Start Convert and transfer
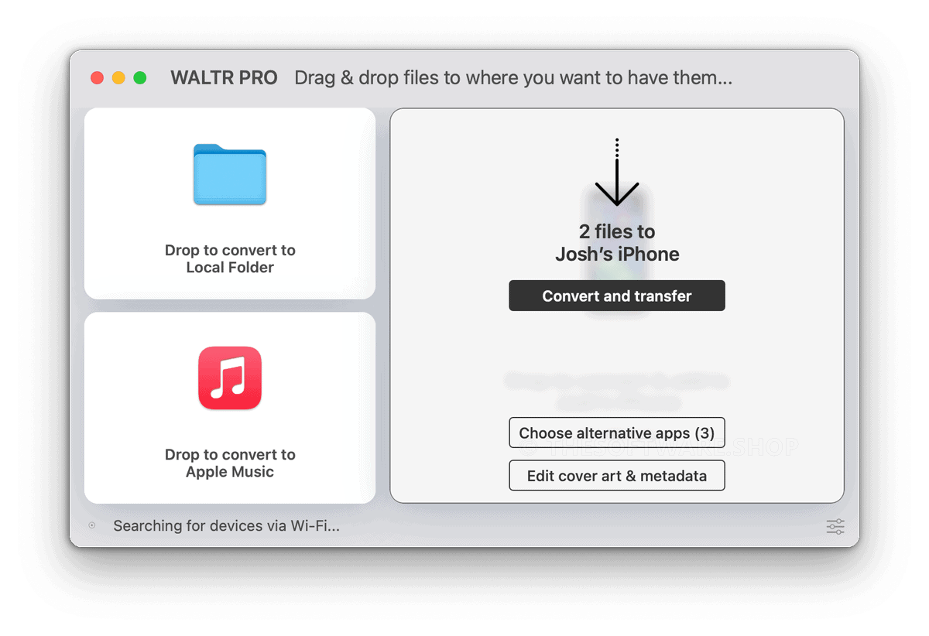Screen dimensions: 929x636 (617, 296)
